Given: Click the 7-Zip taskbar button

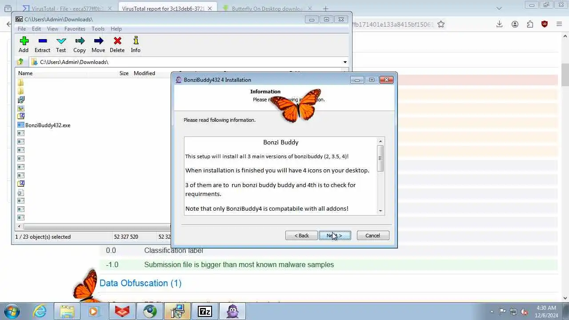Looking at the screenshot, I should tap(205, 311).
